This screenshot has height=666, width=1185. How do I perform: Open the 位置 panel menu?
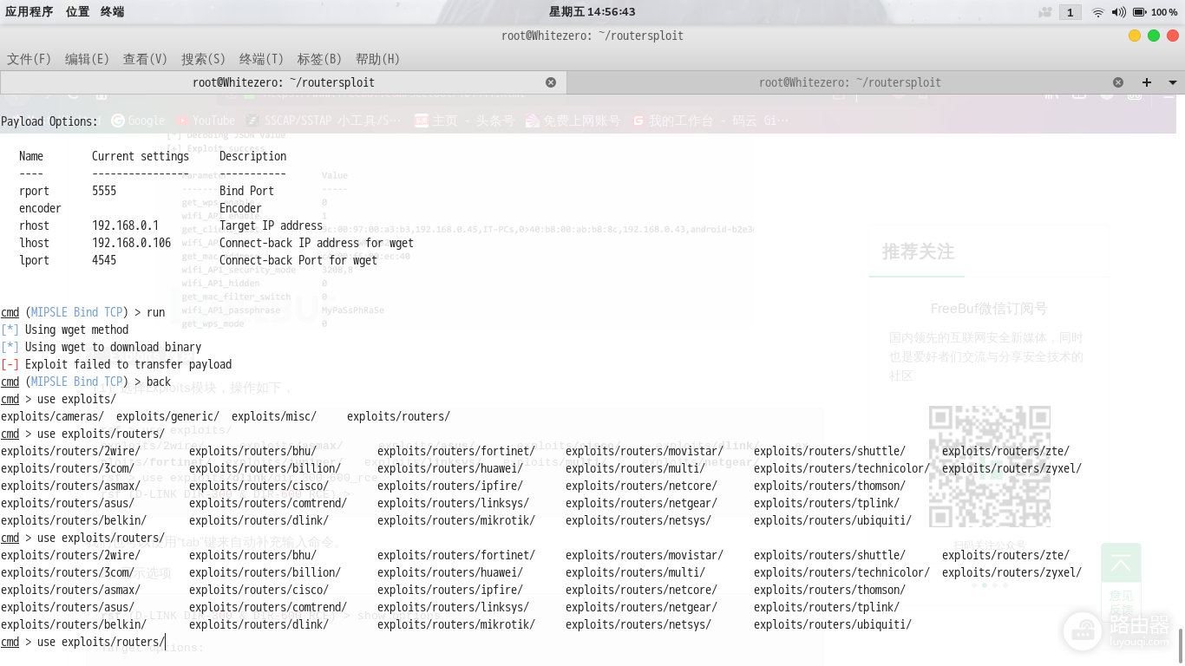(x=77, y=12)
